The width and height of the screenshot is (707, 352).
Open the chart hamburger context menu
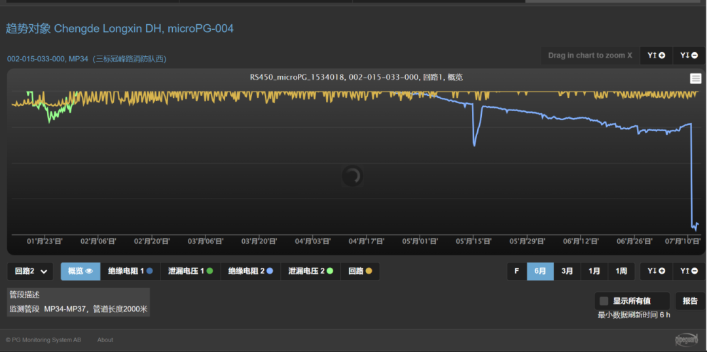click(695, 78)
